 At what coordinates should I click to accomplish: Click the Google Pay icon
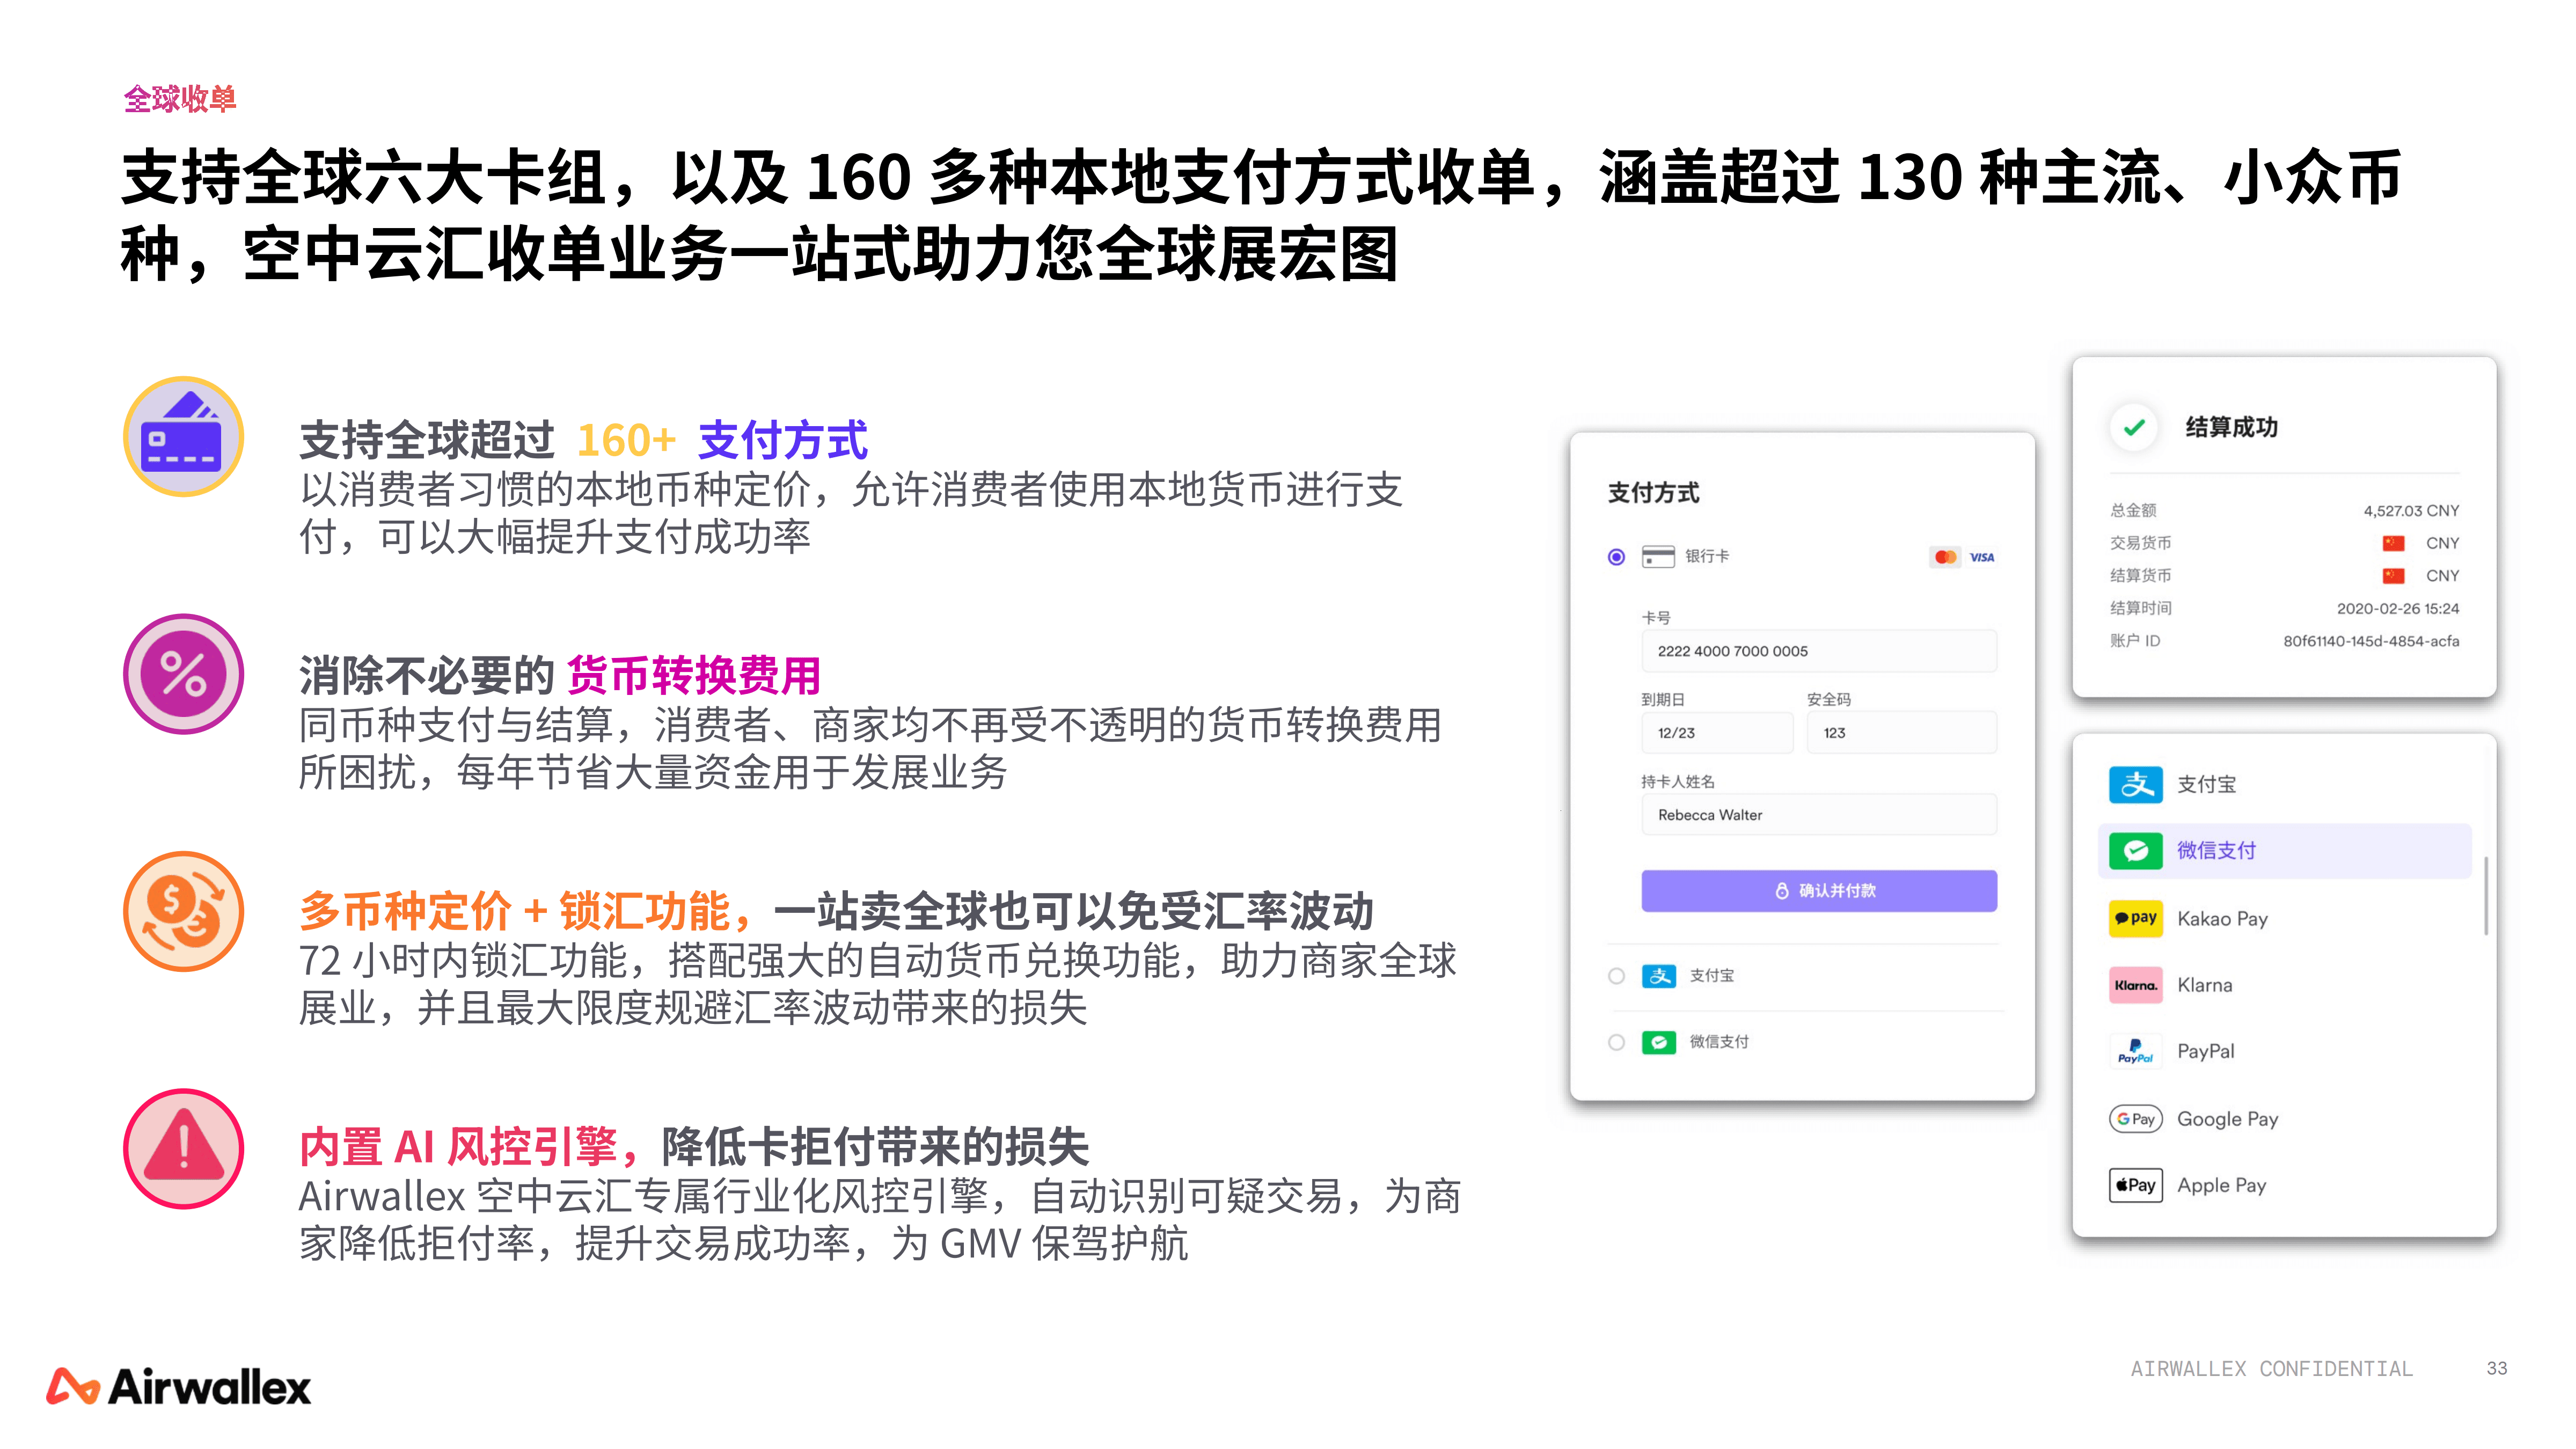(2136, 1119)
